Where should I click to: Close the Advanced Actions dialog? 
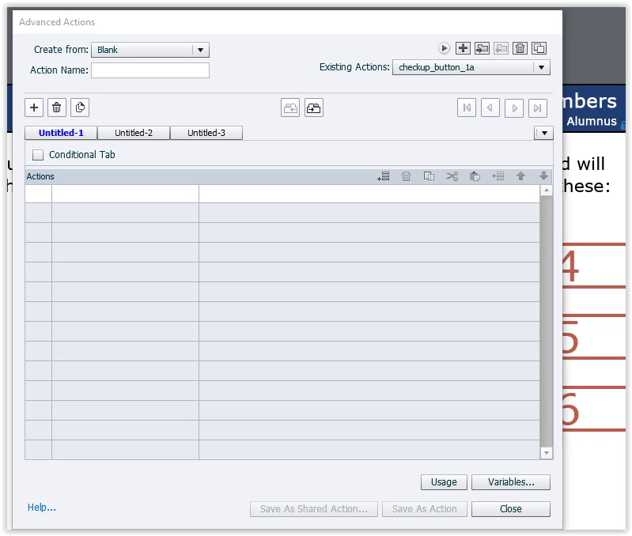(511, 509)
